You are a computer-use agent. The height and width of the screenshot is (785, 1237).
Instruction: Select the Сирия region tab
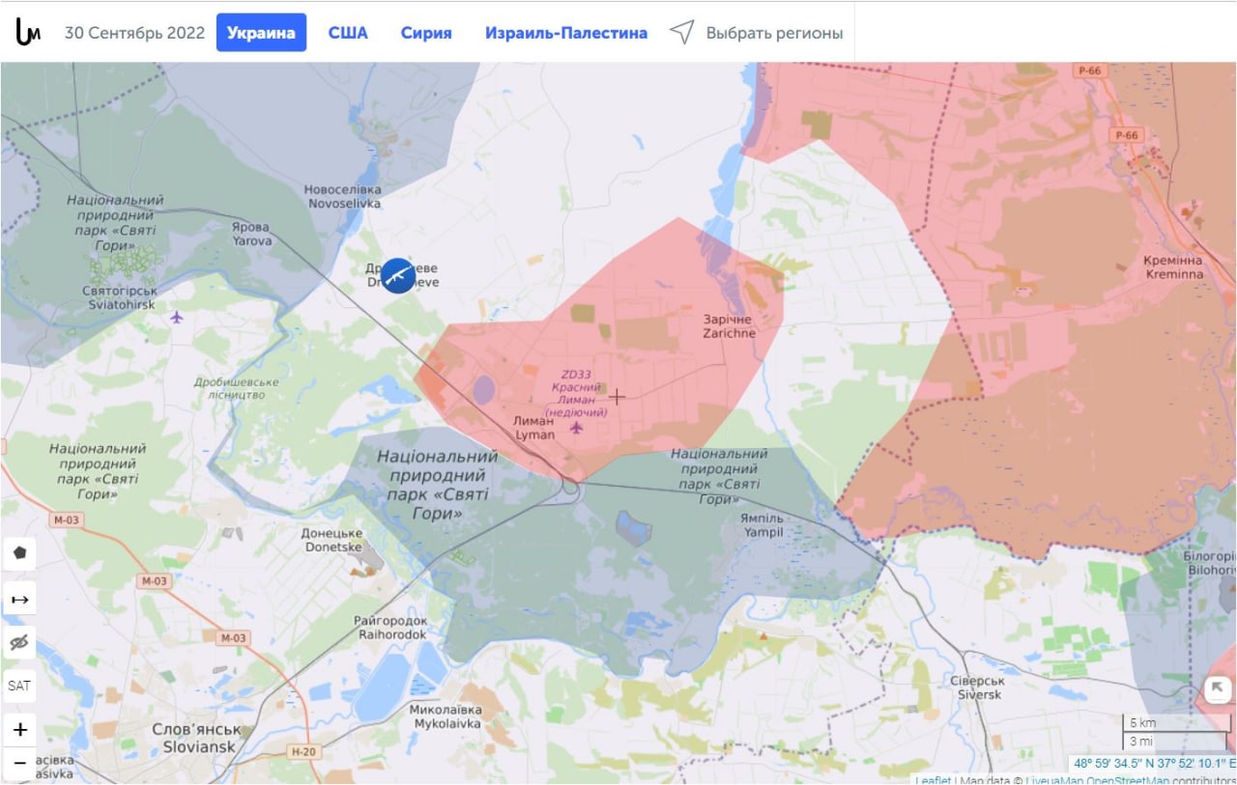[426, 33]
